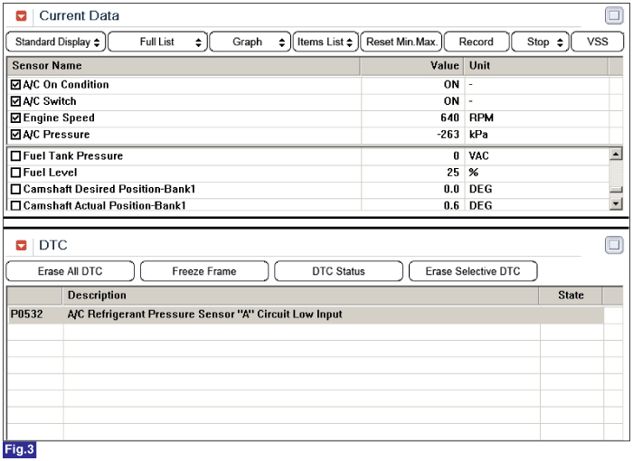The height and width of the screenshot is (461, 633).
Task: Uncheck the A/C Switch checkbox
Action: (x=15, y=101)
